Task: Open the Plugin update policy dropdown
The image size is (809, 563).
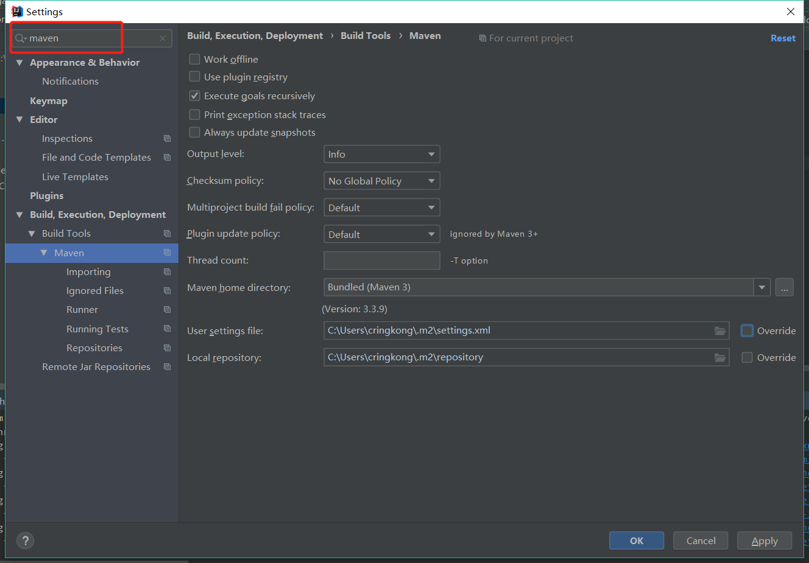Action: coord(382,234)
